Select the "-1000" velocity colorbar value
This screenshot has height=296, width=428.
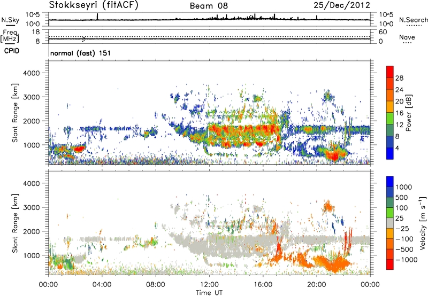click(407, 260)
